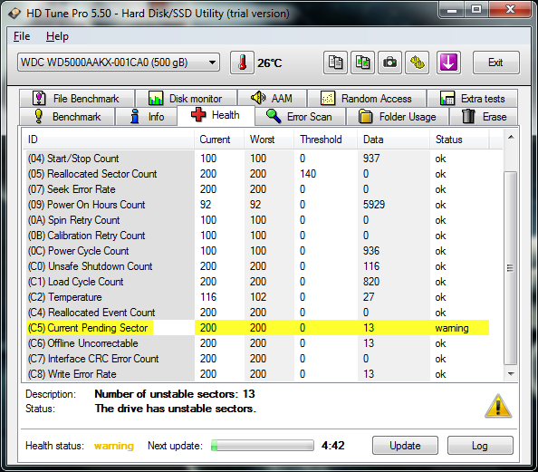Select the (05) Reallocated Sector Count row
The image size is (538, 472).
click(256, 174)
